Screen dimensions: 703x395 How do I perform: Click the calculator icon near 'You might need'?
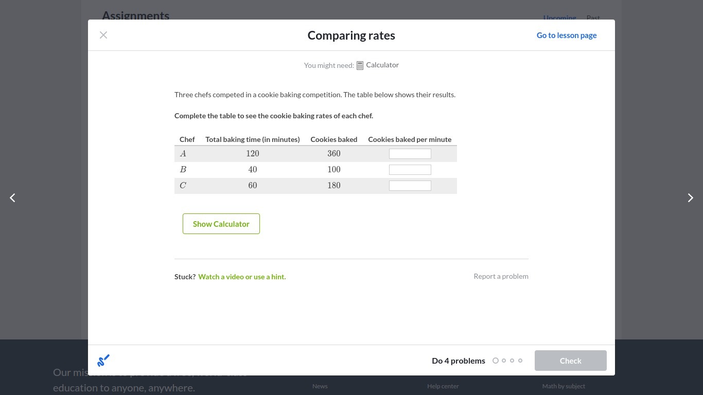(360, 65)
